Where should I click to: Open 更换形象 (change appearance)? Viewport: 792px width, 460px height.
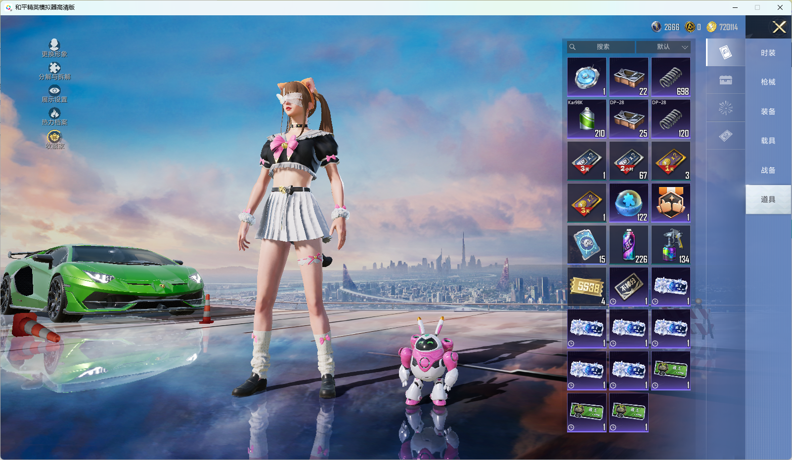(x=54, y=48)
